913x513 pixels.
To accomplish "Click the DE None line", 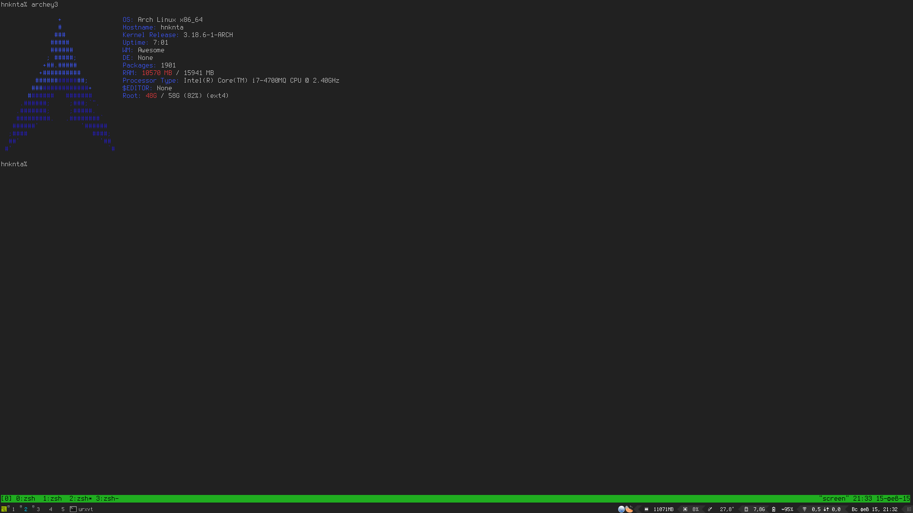I will [x=138, y=58].
